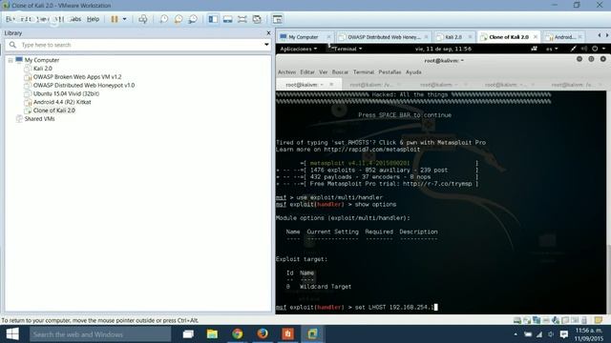611x343 pixels.
Task: Toggle the console view button in the toolbar
Action: (277, 19)
